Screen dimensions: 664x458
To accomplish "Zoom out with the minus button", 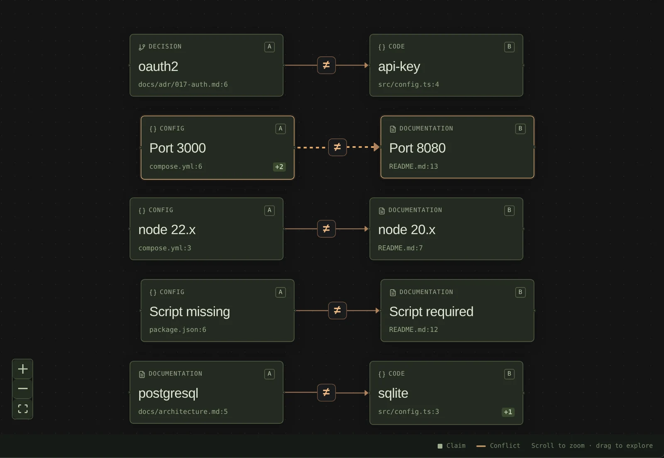I will 23,389.
